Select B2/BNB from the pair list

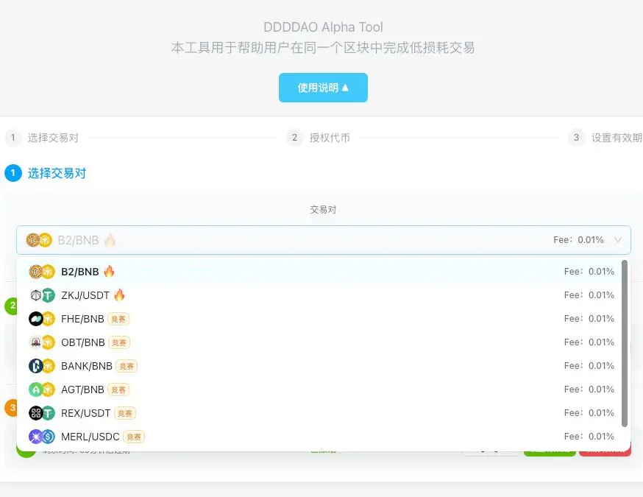click(319, 272)
